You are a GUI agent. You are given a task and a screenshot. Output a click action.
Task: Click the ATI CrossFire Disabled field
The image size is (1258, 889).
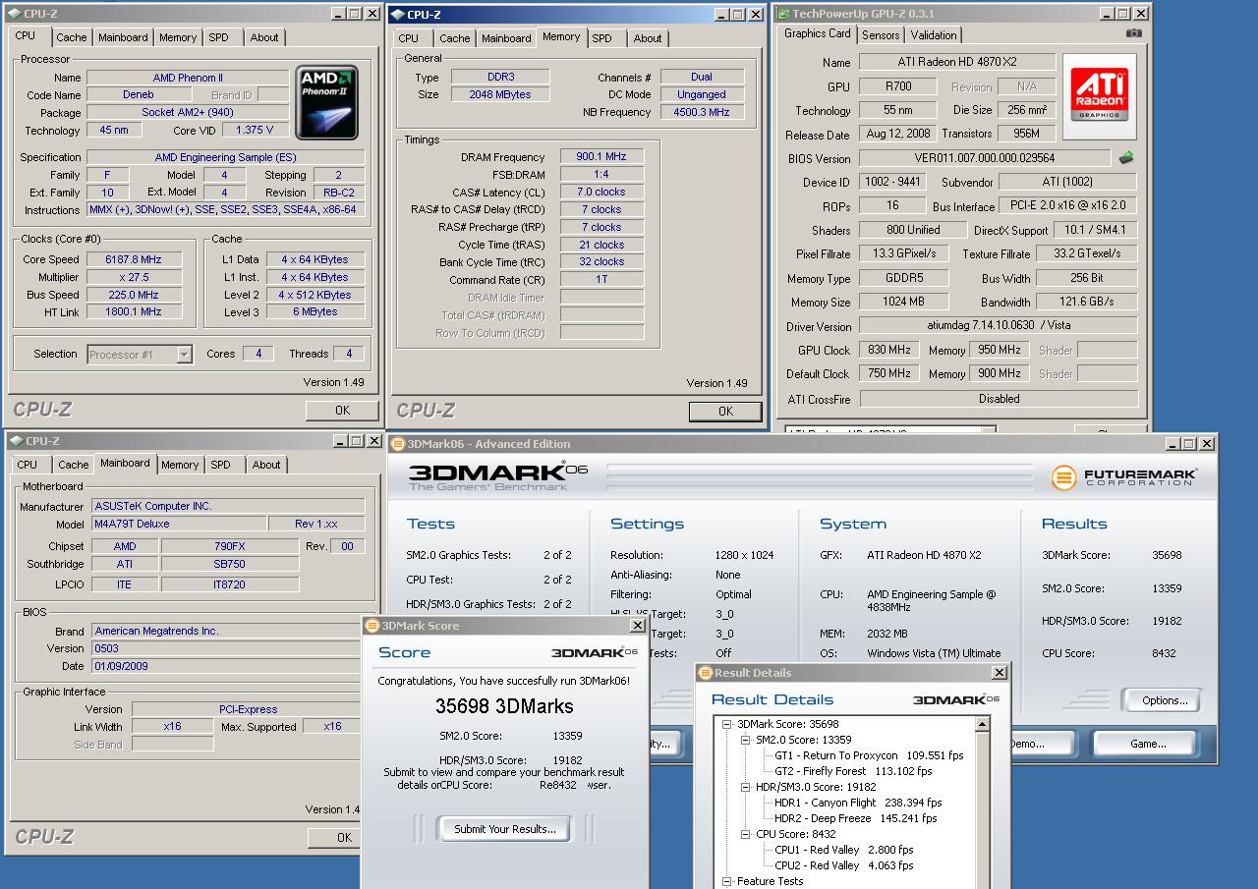coord(999,399)
